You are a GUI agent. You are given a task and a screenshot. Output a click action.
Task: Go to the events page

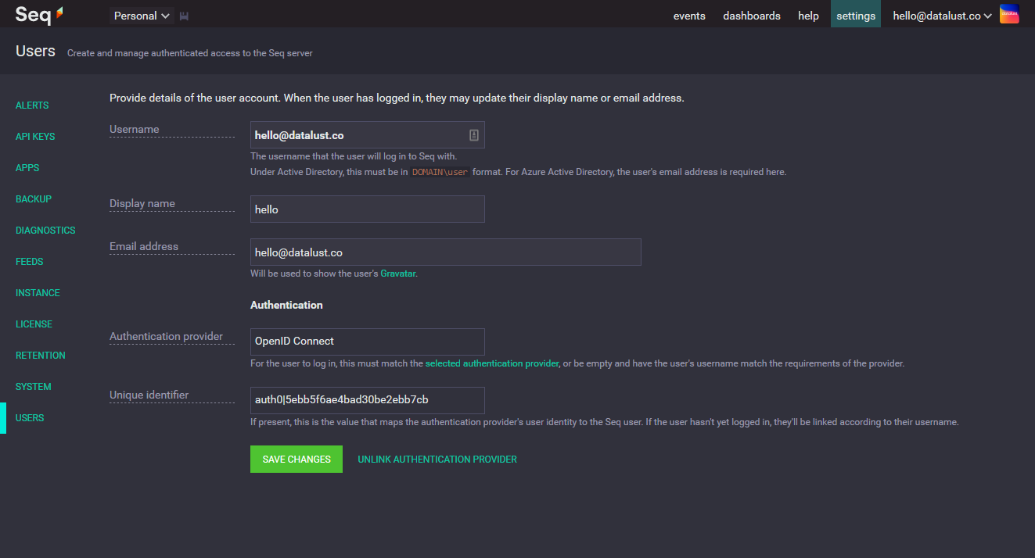(x=689, y=16)
